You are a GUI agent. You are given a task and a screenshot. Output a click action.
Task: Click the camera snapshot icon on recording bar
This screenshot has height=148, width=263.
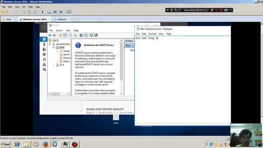click(x=226, y=10)
